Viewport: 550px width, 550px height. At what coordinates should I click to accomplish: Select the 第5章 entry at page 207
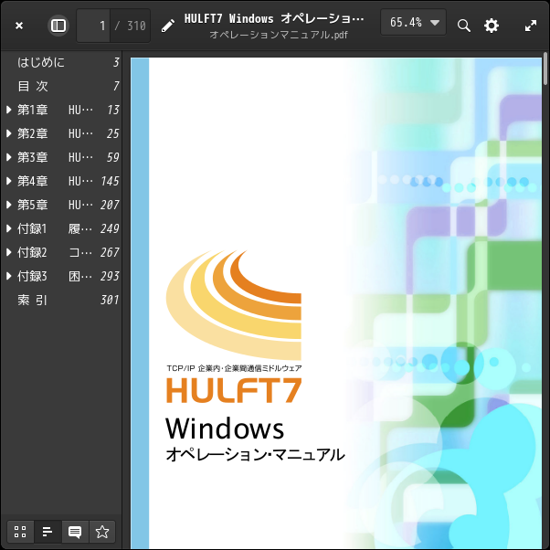(68, 205)
